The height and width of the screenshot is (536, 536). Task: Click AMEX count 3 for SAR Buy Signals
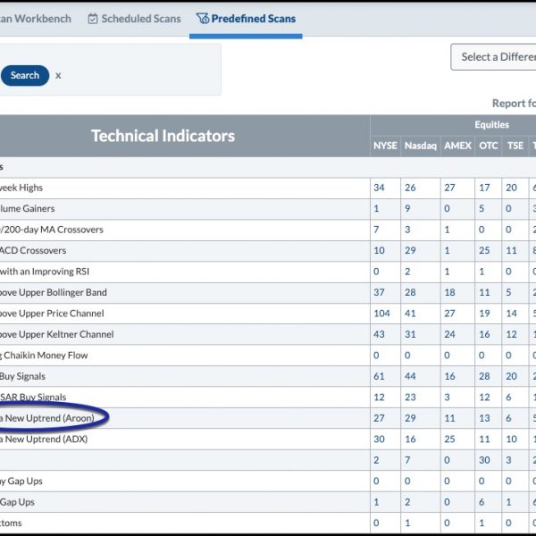click(447, 398)
